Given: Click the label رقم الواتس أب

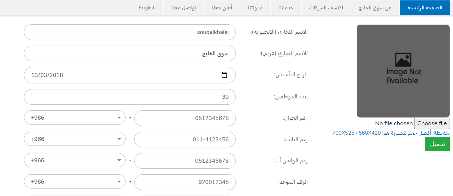Looking at the screenshot, I should (x=290, y=160).
